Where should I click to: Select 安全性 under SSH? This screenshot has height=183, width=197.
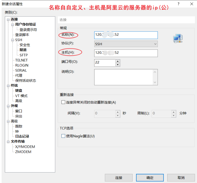pyautogui.click(x=25, y=45)
